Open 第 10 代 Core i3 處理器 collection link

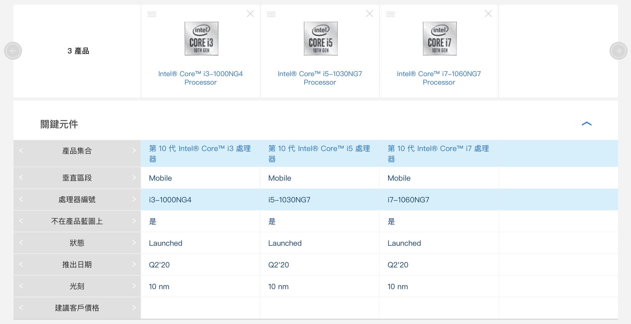click(200, 154)
